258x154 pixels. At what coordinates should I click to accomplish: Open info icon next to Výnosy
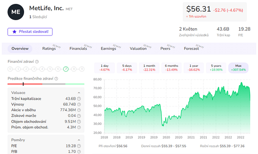(79, 104)
